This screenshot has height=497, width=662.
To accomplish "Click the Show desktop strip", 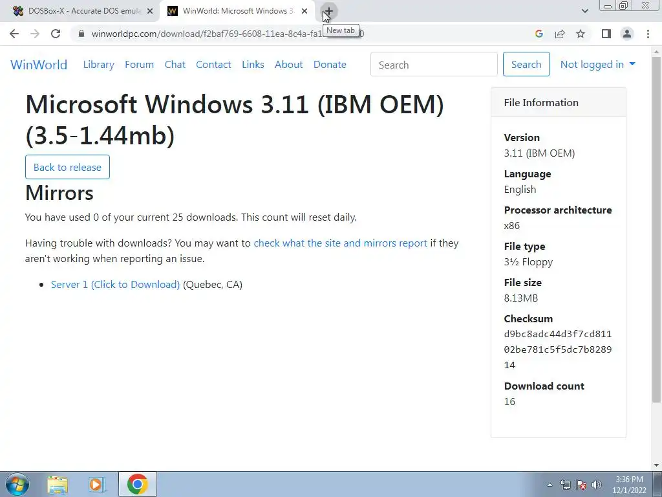I will pos(657,484).
